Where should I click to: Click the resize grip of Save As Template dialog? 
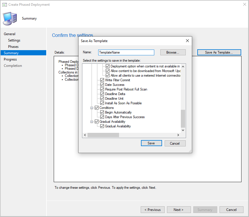point(190,151)
